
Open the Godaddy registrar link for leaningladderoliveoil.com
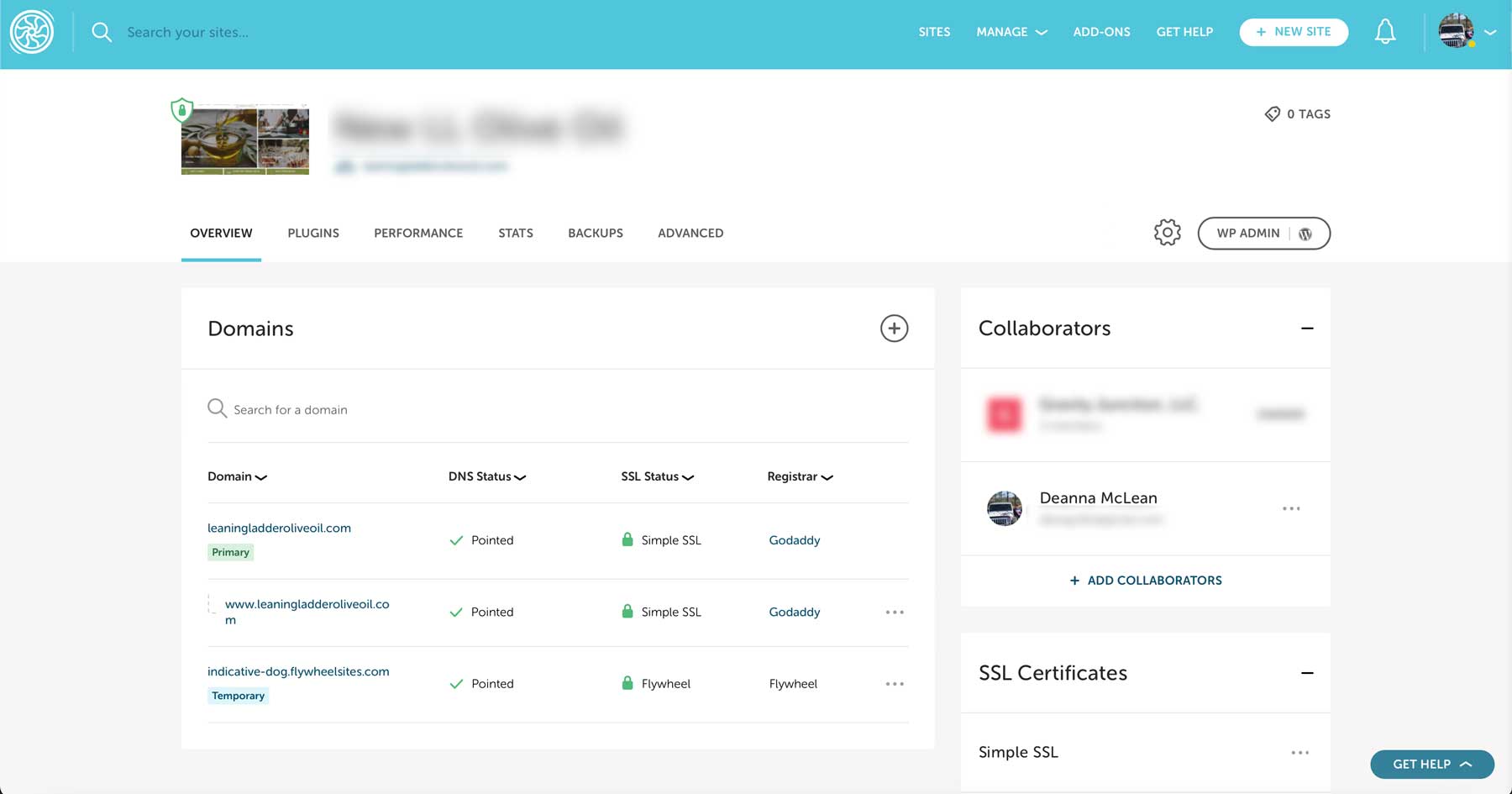pos(794,540)
